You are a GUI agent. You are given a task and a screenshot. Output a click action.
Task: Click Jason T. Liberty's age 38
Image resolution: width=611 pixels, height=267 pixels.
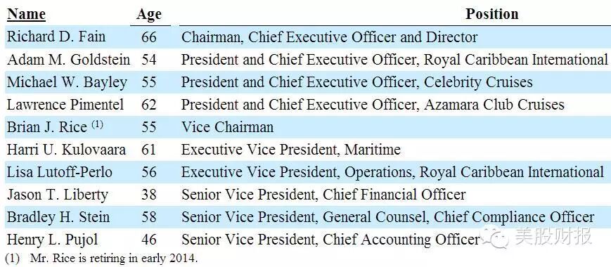[149, 195]
